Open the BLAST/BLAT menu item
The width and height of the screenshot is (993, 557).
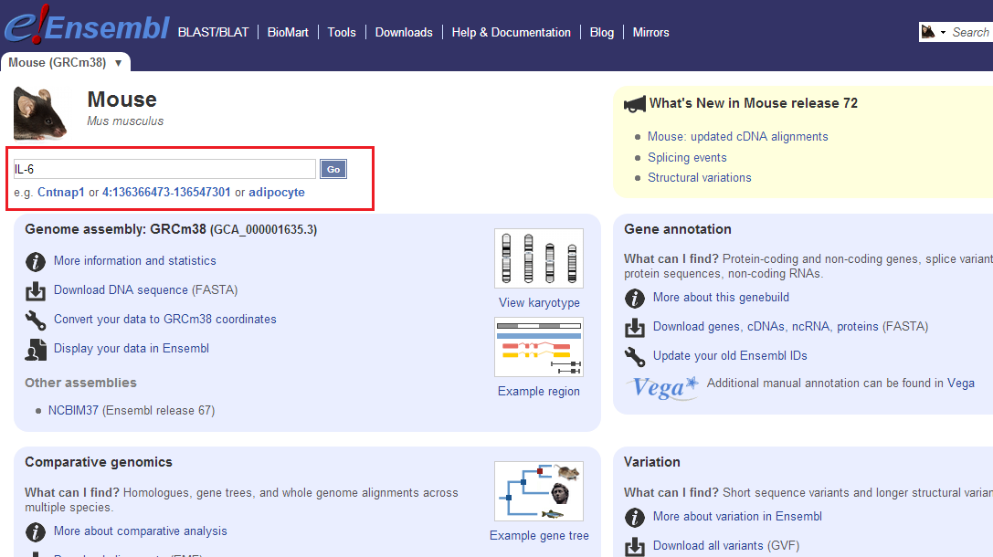(x=213, y=32)
